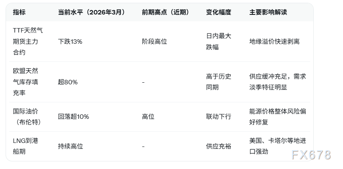The width and height of the screenshot is (343, 169).
Task: Click the 下跌13% cell
Action: [x=70, y=41]
